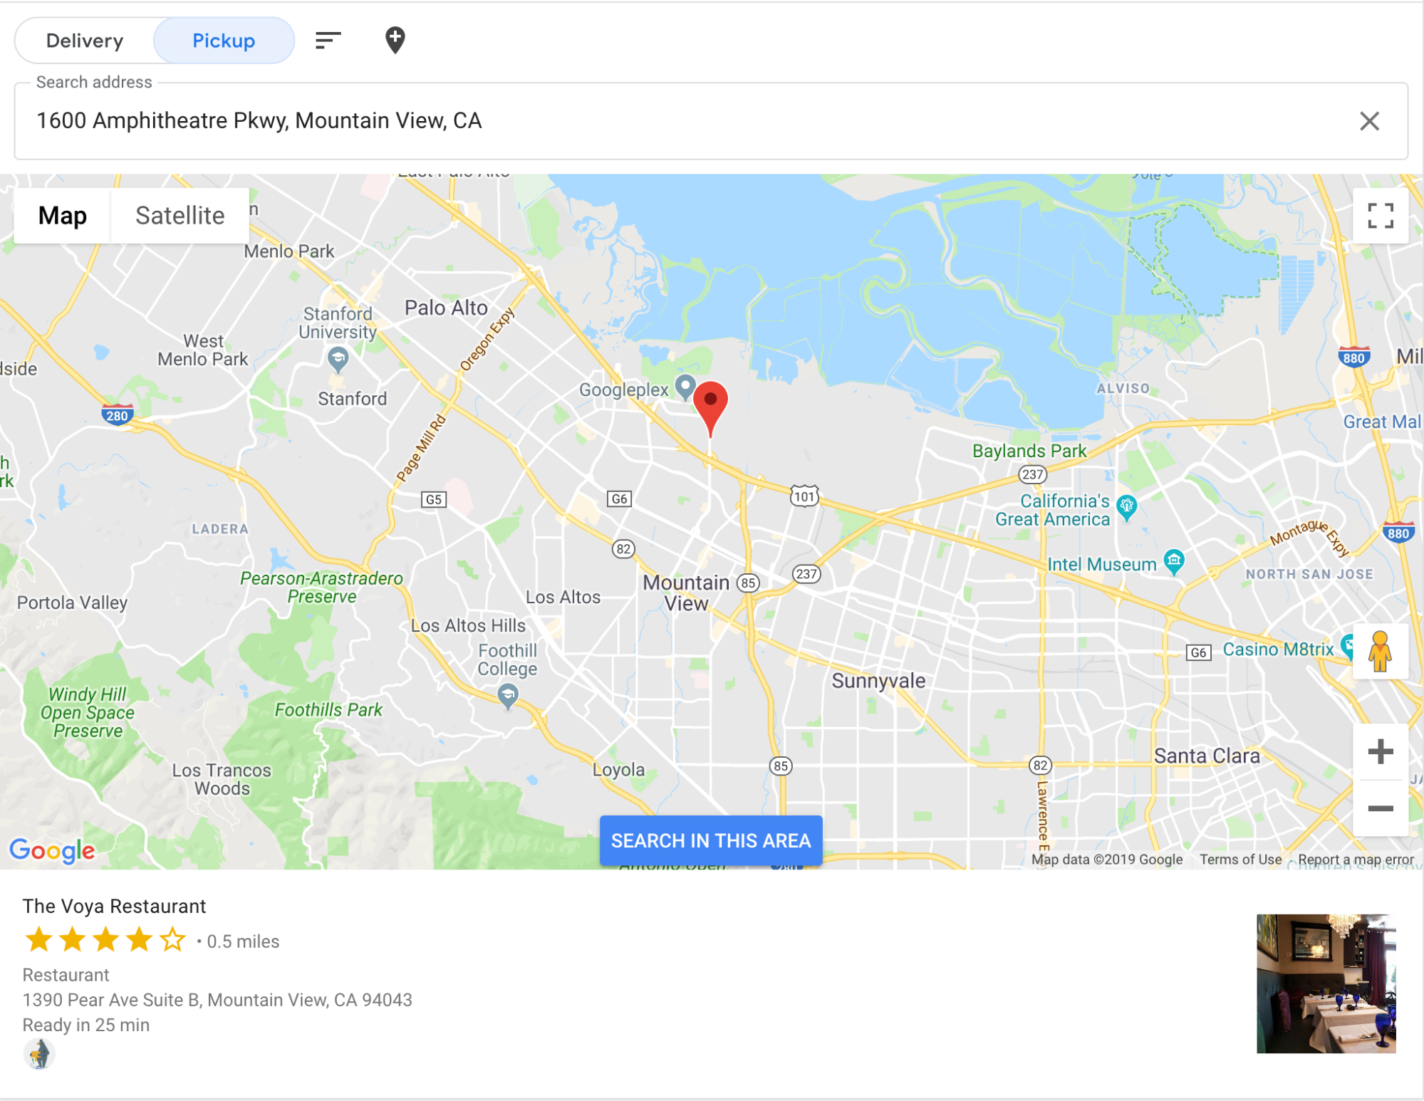Select the Googleplex map pin
Screen dimensions: 1424x1101
(x=685, y=387)
